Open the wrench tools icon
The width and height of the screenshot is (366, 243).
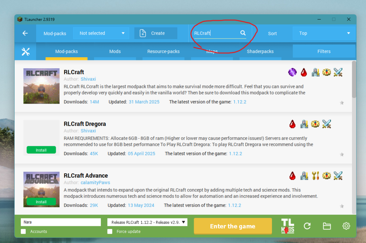pyautogui.click(x=25, y=51)
